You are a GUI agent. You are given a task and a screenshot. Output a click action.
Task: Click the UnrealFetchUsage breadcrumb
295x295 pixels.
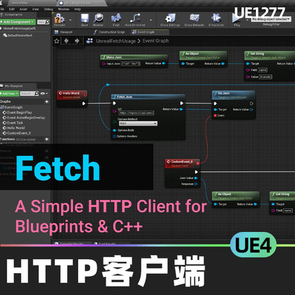point(115,41)
